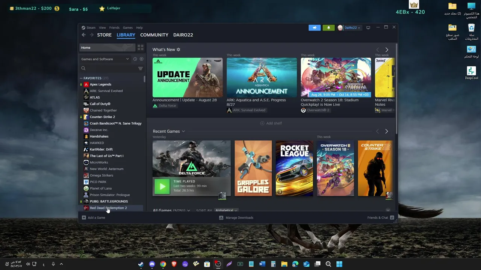The image size is (481, 270).
Task: Open Microsoft Word from the taskbar
Action: (x=262, y=264)
